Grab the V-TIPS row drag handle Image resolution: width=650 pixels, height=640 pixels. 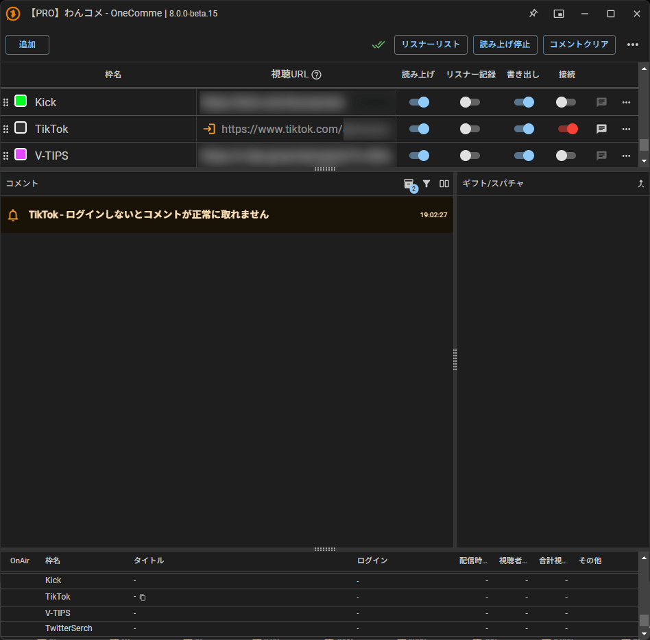(5, 156)
